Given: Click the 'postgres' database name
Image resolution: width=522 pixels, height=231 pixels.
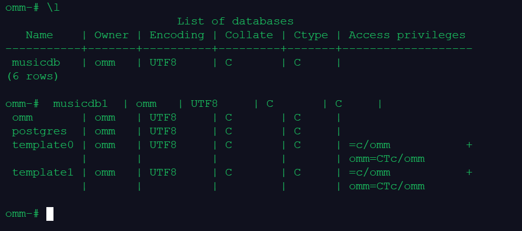Looking at the screenshot, I should 39,131.
